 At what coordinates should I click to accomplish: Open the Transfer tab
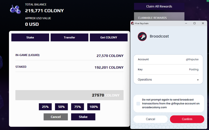(69, 38)
